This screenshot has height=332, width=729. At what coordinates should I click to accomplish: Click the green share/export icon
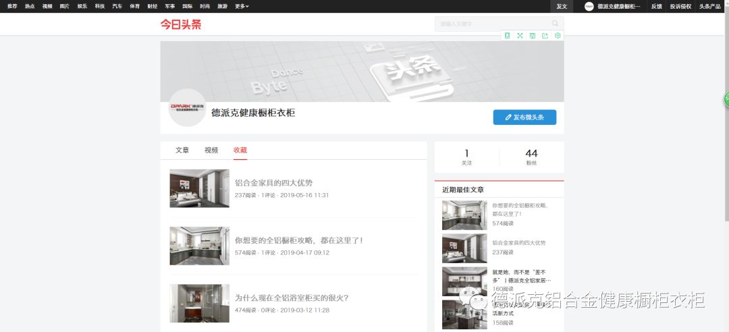click(x=545, y=36)
